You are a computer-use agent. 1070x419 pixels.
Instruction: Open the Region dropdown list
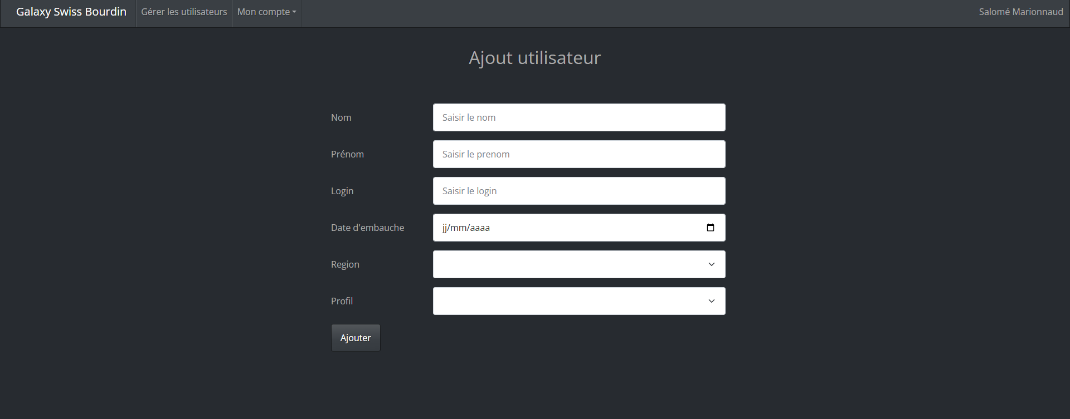tap(578, 264)
